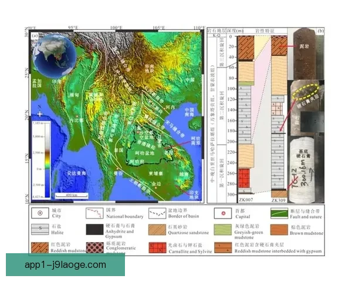
Task: Click the 印支地块 label
Action: click(194, 195)
